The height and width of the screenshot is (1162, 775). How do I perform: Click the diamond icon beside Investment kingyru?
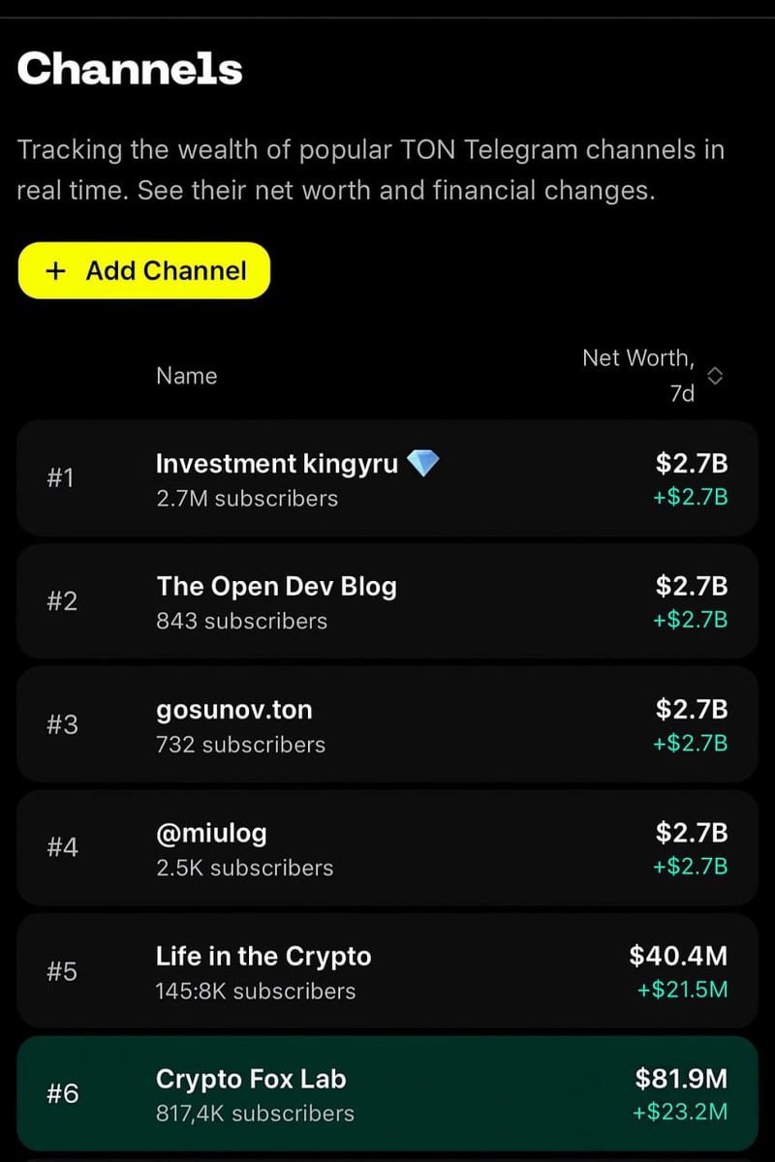422,464
